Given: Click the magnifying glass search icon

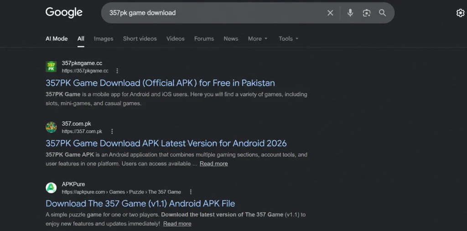Looking at the screenshot, I should pos(383,13).
